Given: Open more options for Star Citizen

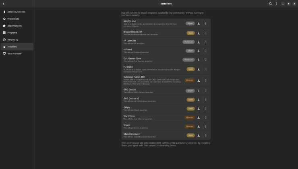Looking at the screenshot, I should pyautogui.click(x=206, y=117).
